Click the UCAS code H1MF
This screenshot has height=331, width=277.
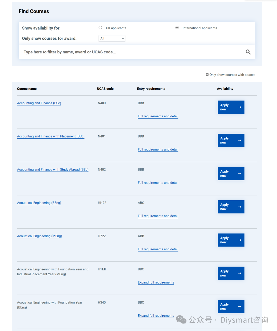click(102, 269)
